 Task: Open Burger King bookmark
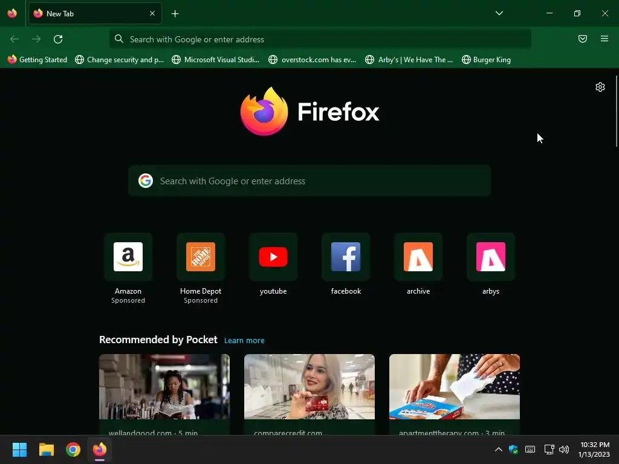tap(487, 60)
